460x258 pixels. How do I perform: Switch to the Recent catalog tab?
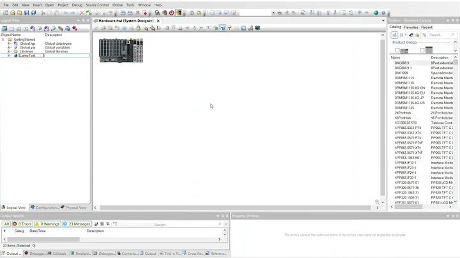[x=427, y=27]
